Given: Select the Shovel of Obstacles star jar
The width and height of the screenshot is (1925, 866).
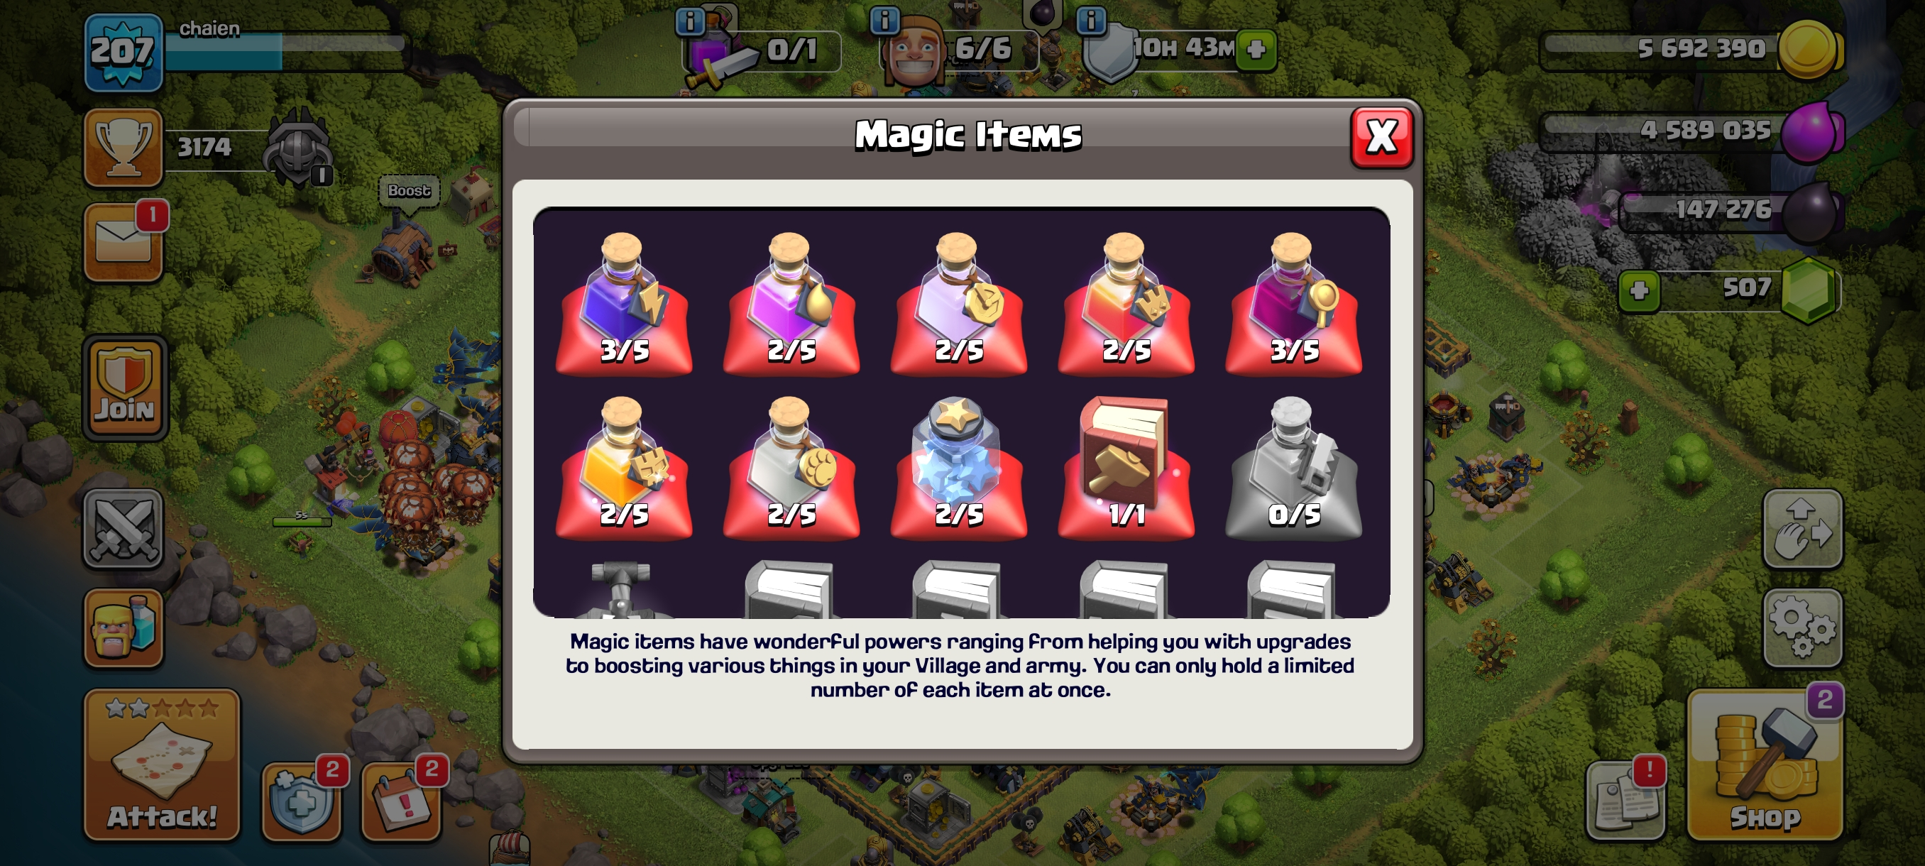Looking at the screenshot, I should pyautogui.click(x=959, y=467).
